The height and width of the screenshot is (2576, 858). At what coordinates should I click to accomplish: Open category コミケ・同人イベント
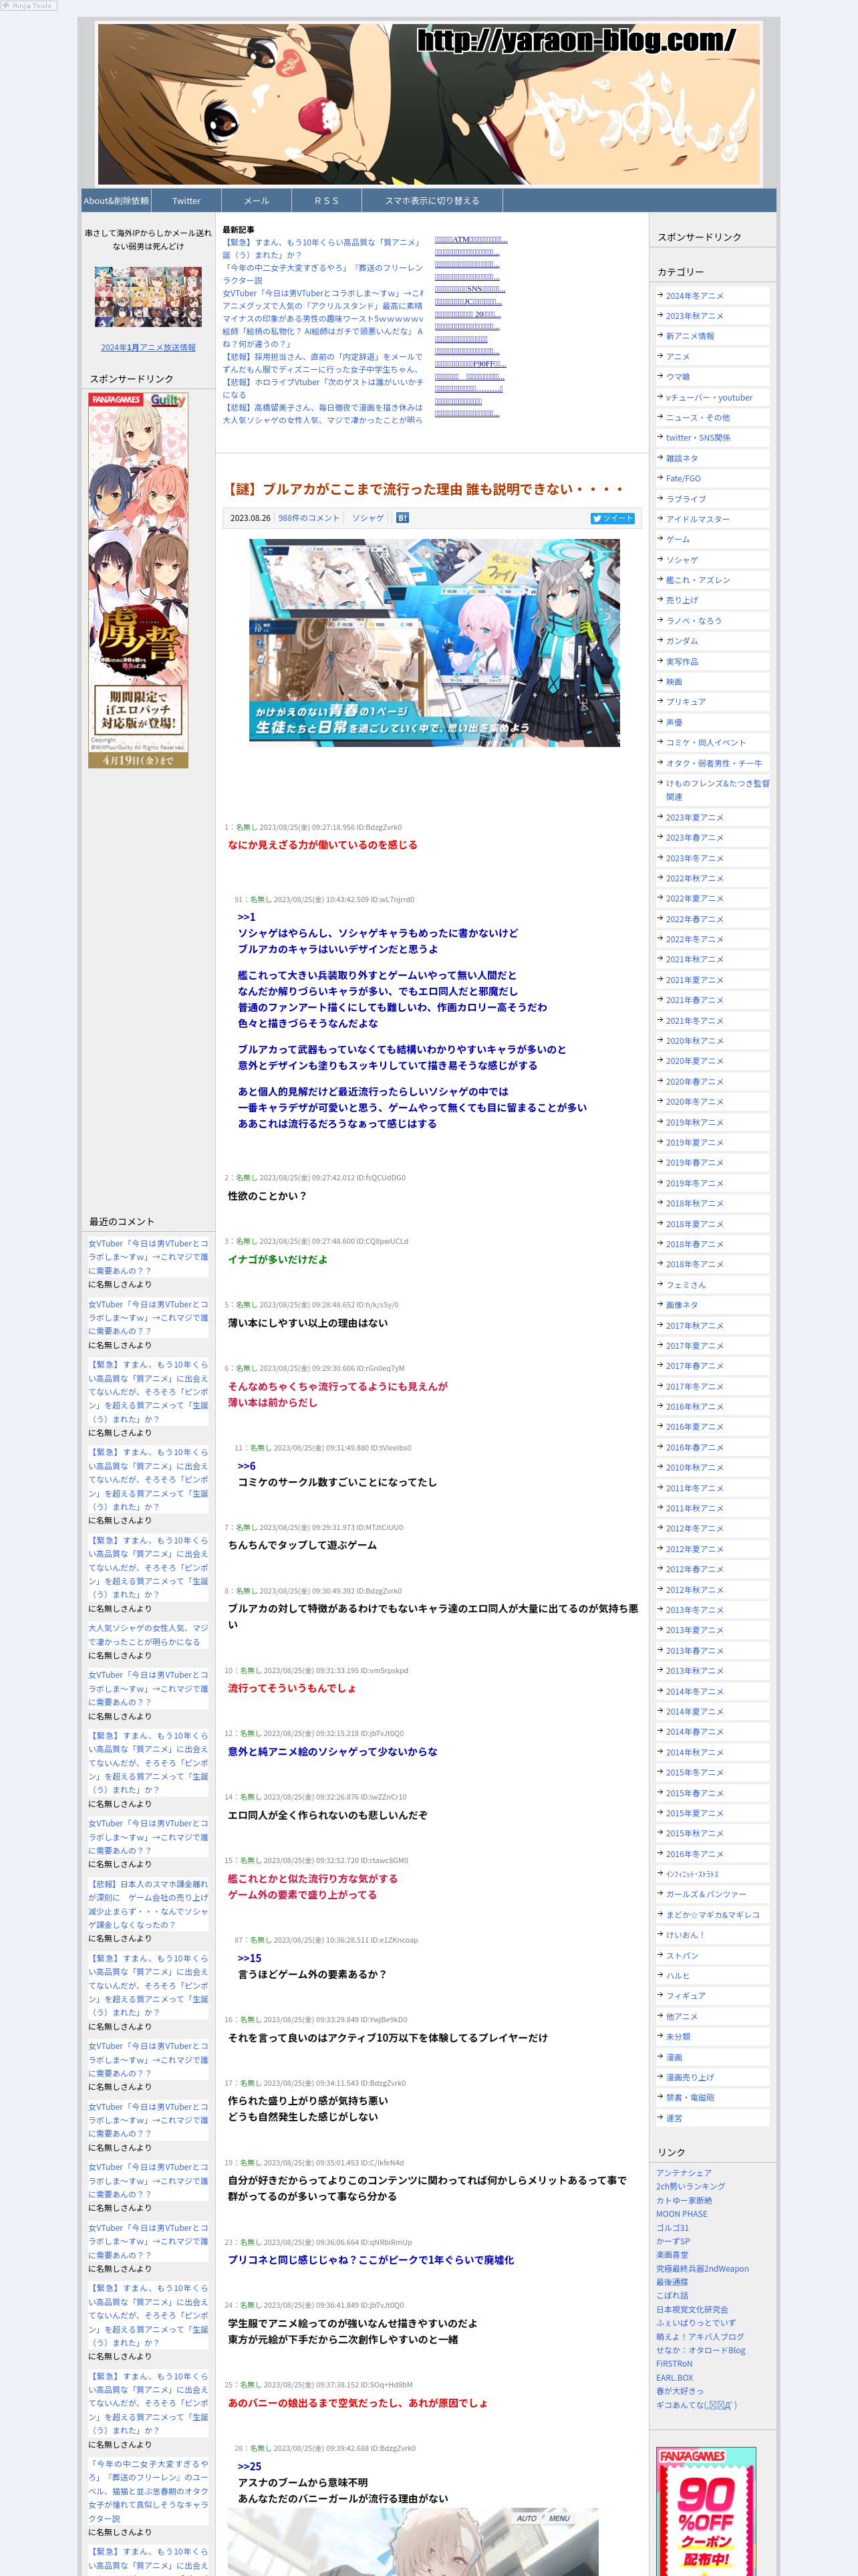pos(706,743)
